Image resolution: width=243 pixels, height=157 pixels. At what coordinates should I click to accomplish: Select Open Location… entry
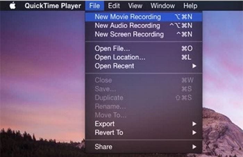[x=144, y=57]
